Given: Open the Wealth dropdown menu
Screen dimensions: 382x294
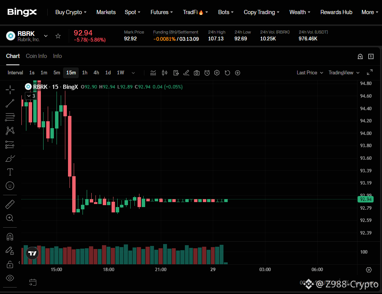Looking at the screenshot, I should pyautogui.click(x=300, y=12).
